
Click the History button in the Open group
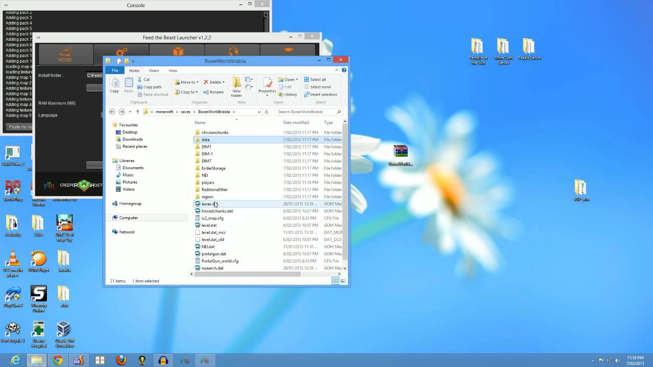tap(288, 94)
